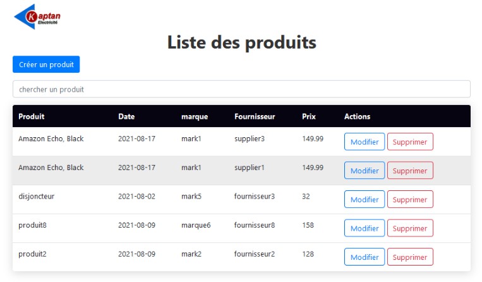Select the "Date" column header
482x282 pixels.
(126, 116)
